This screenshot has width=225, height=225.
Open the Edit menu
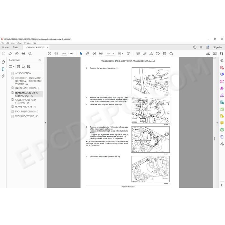click(x=7, y=43)
